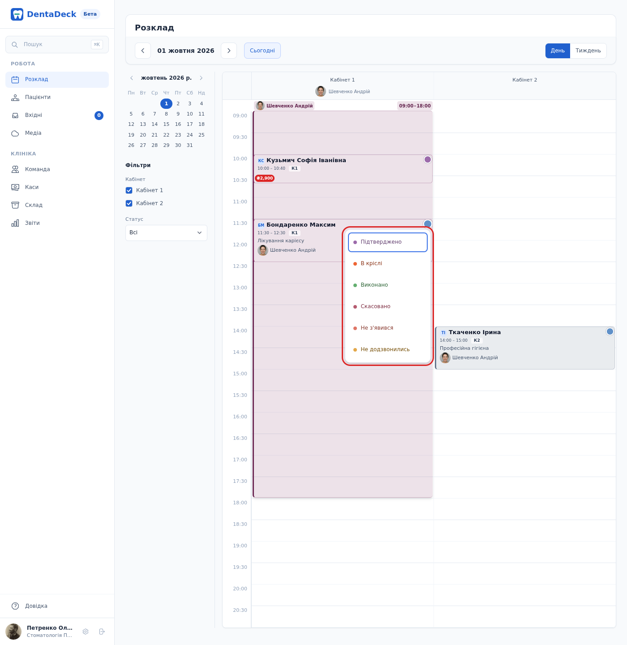The width and height of the screenshot is (627, 645).
Task: Select Не з'явився status option
Action: click(388, 328)
